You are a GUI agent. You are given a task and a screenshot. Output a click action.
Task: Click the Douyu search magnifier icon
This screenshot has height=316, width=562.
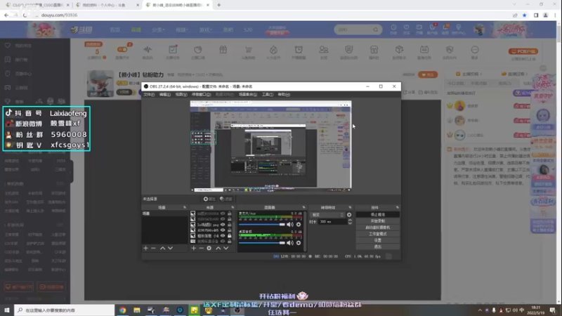pos(375,29)
